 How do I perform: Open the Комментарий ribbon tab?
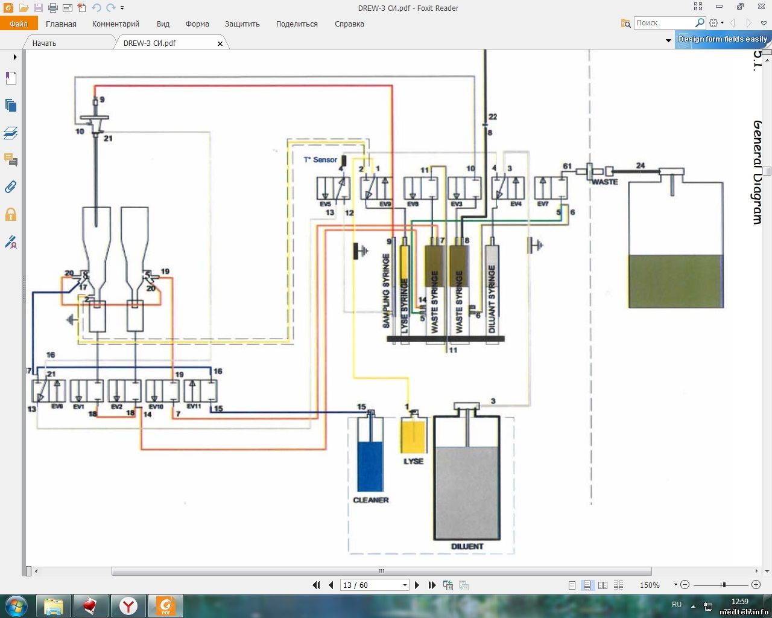point(116,24)
